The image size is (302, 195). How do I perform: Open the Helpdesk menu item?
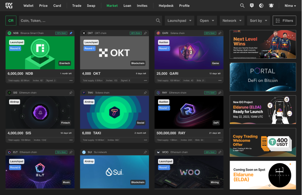coord(166,6)
